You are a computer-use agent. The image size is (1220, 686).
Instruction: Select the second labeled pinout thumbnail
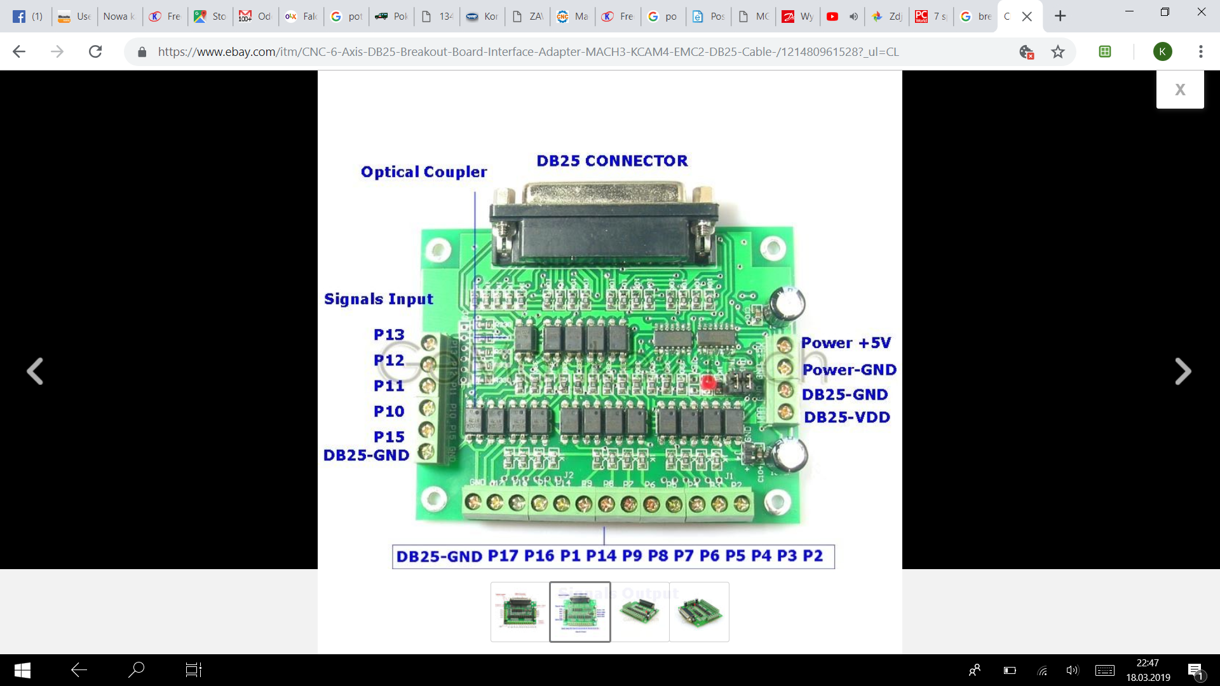[x=580, y=612]
